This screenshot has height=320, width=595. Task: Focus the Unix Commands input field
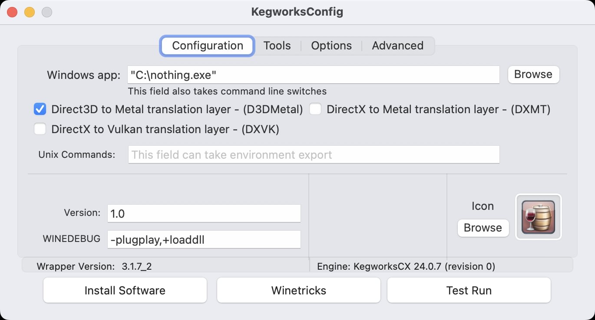coord(314,155)
